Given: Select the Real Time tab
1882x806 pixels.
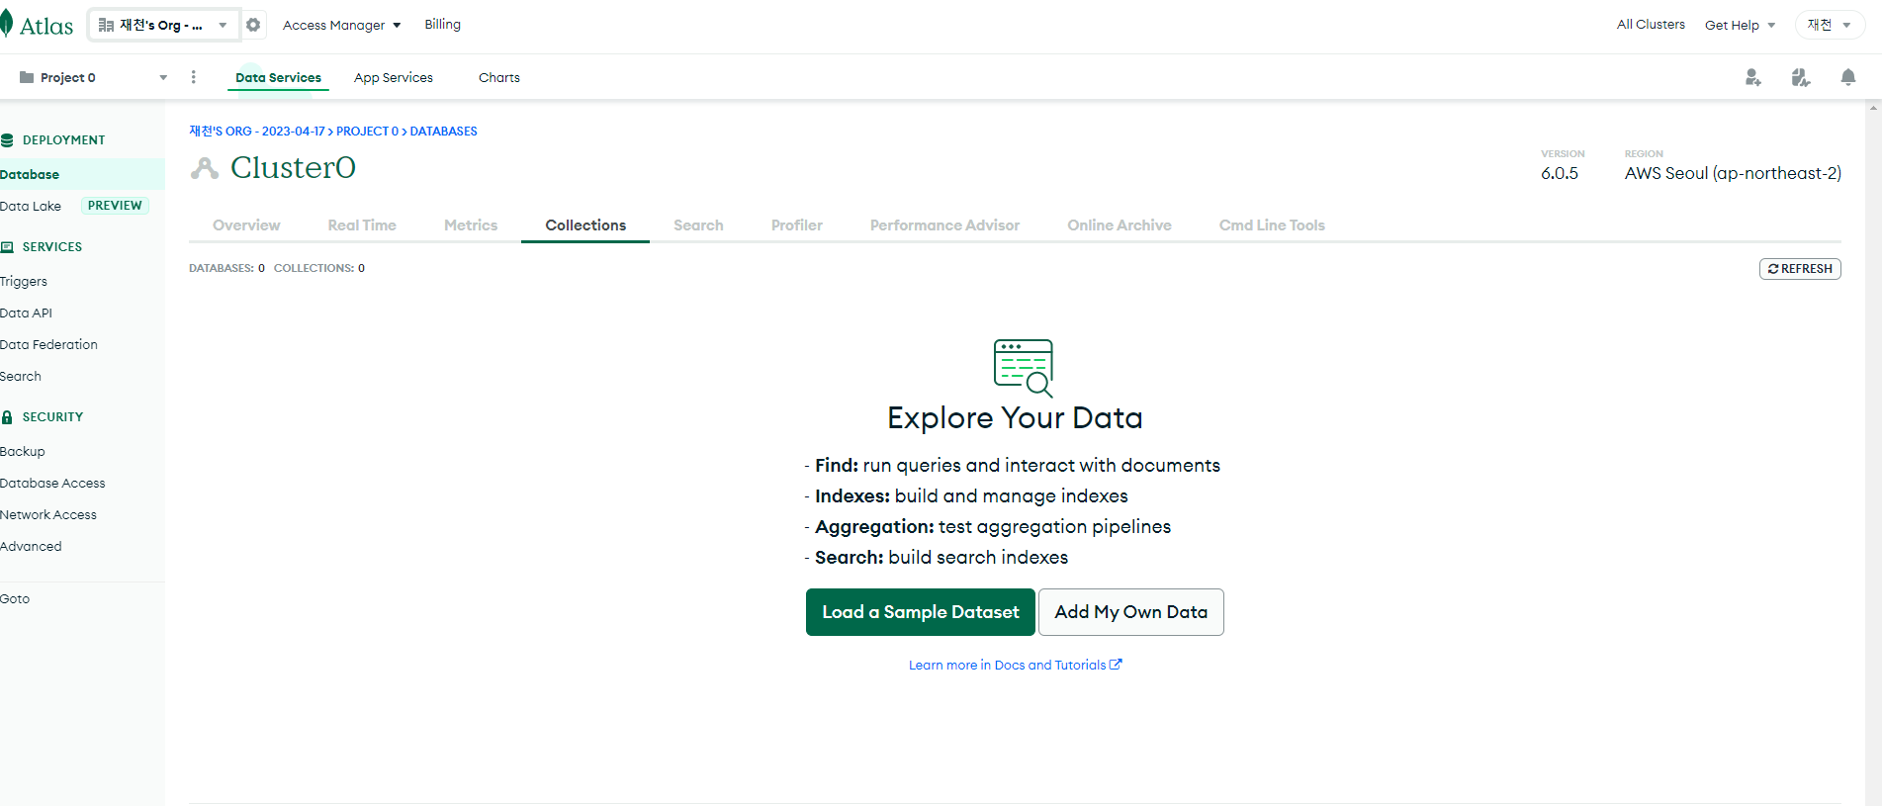Looking at the screenshot, I should click(x=362, y=225).
